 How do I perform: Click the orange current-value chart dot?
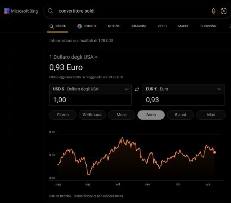coord(214,152)
